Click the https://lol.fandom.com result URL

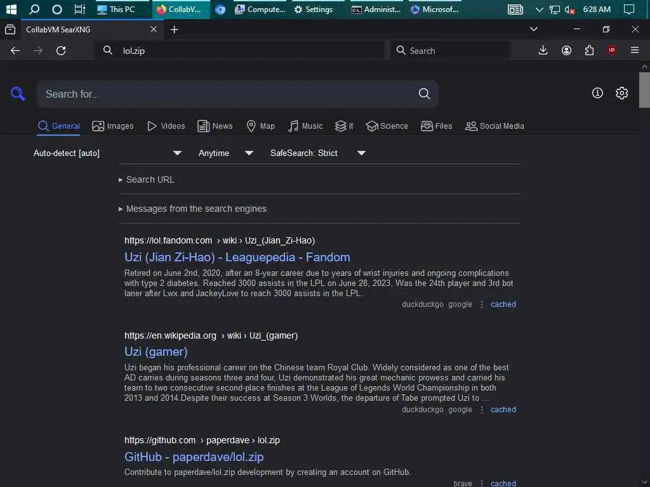(219, 240)
